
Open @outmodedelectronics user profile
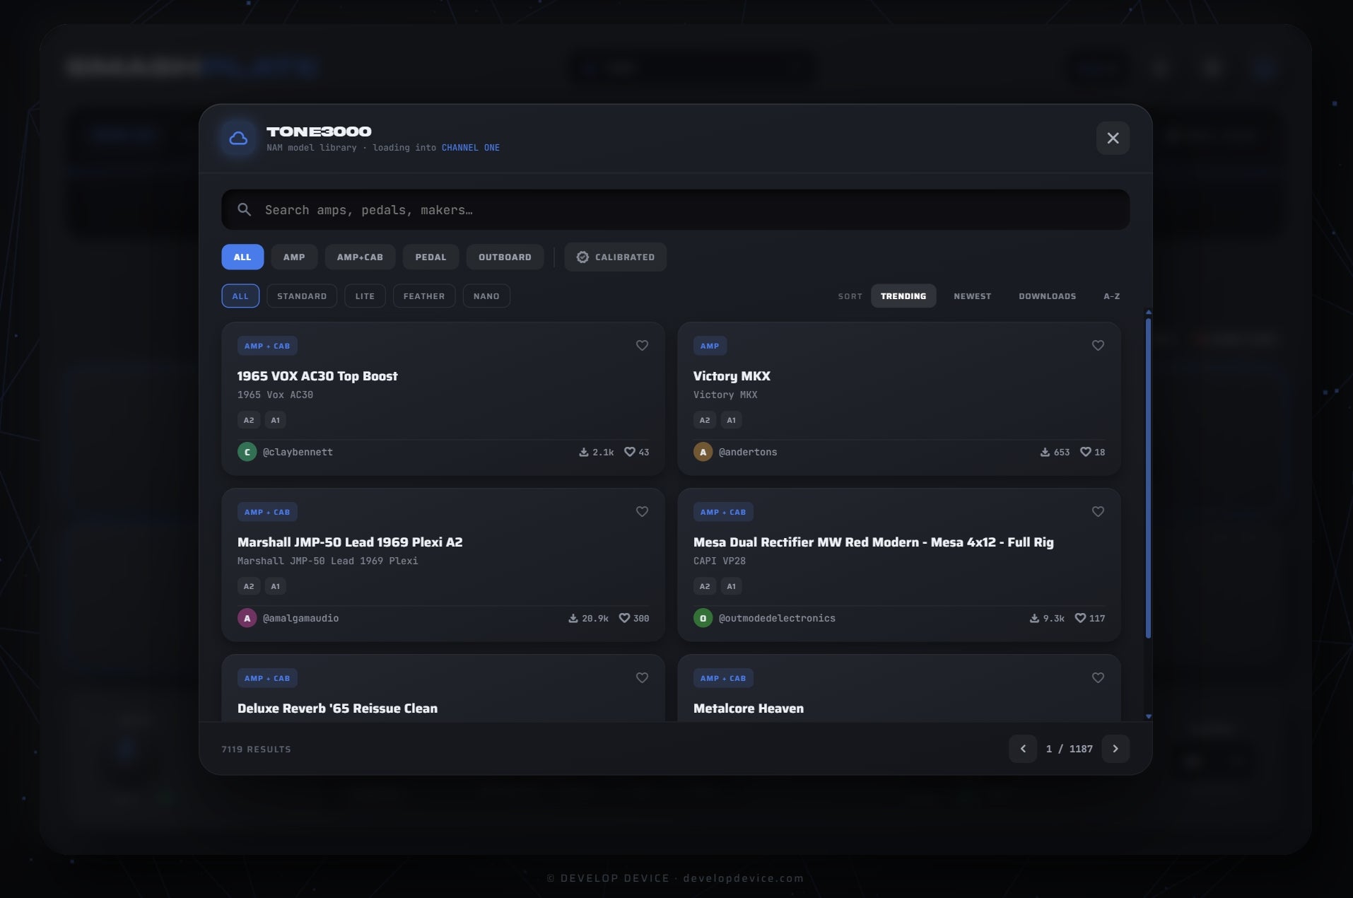click(777, 618)
